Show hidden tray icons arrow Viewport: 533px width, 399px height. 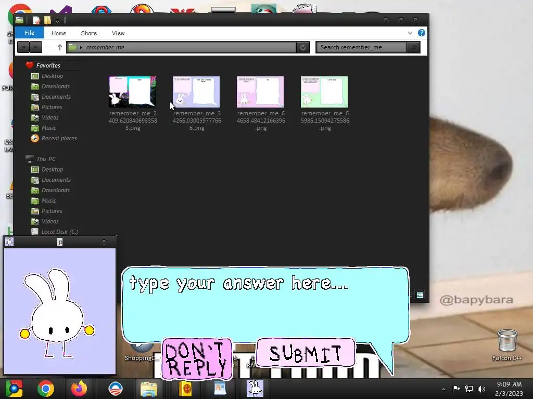[443, 389]
